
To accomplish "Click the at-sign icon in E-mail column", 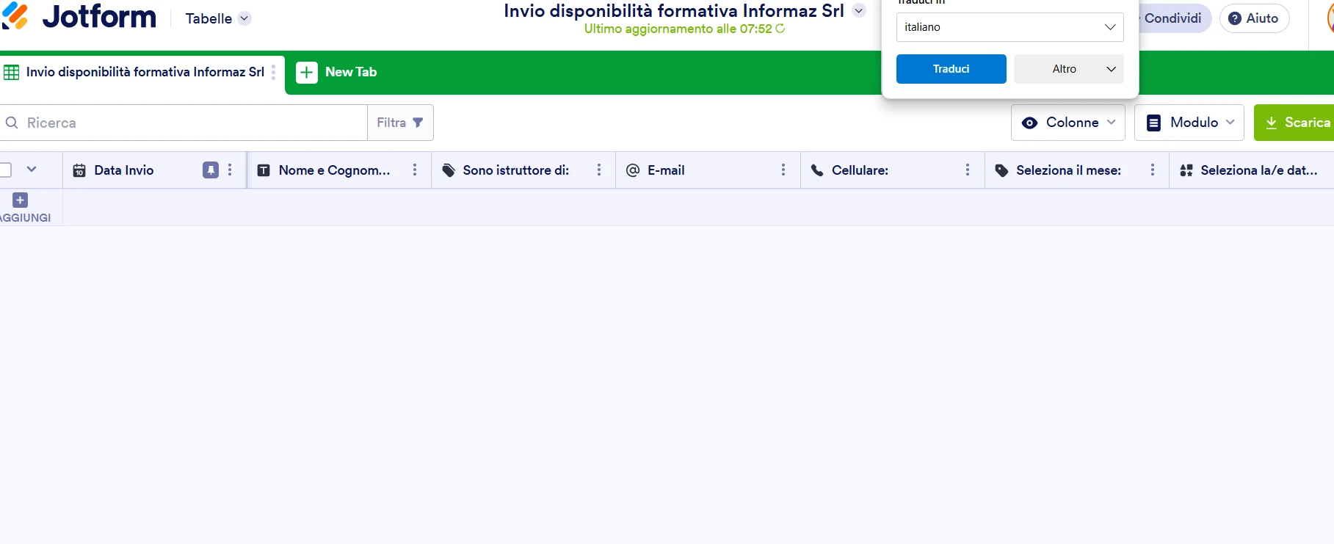I will pos(633,170).
